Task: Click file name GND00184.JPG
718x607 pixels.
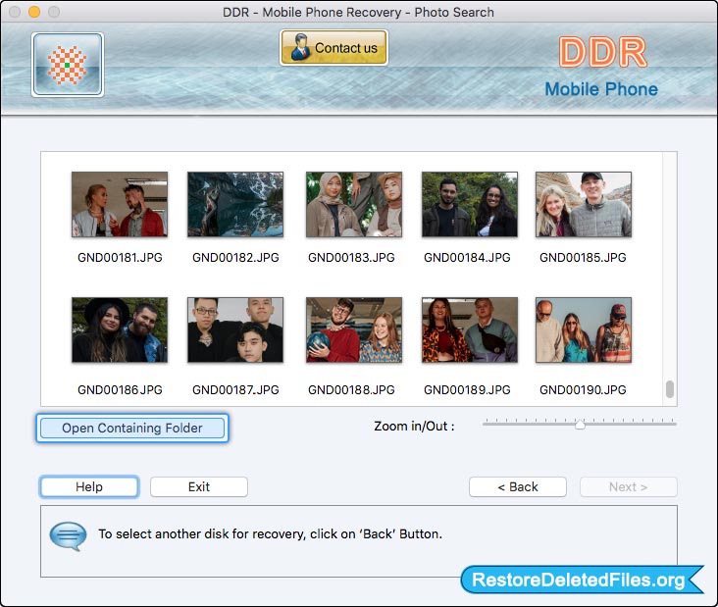Action: (x=467, y=257)
